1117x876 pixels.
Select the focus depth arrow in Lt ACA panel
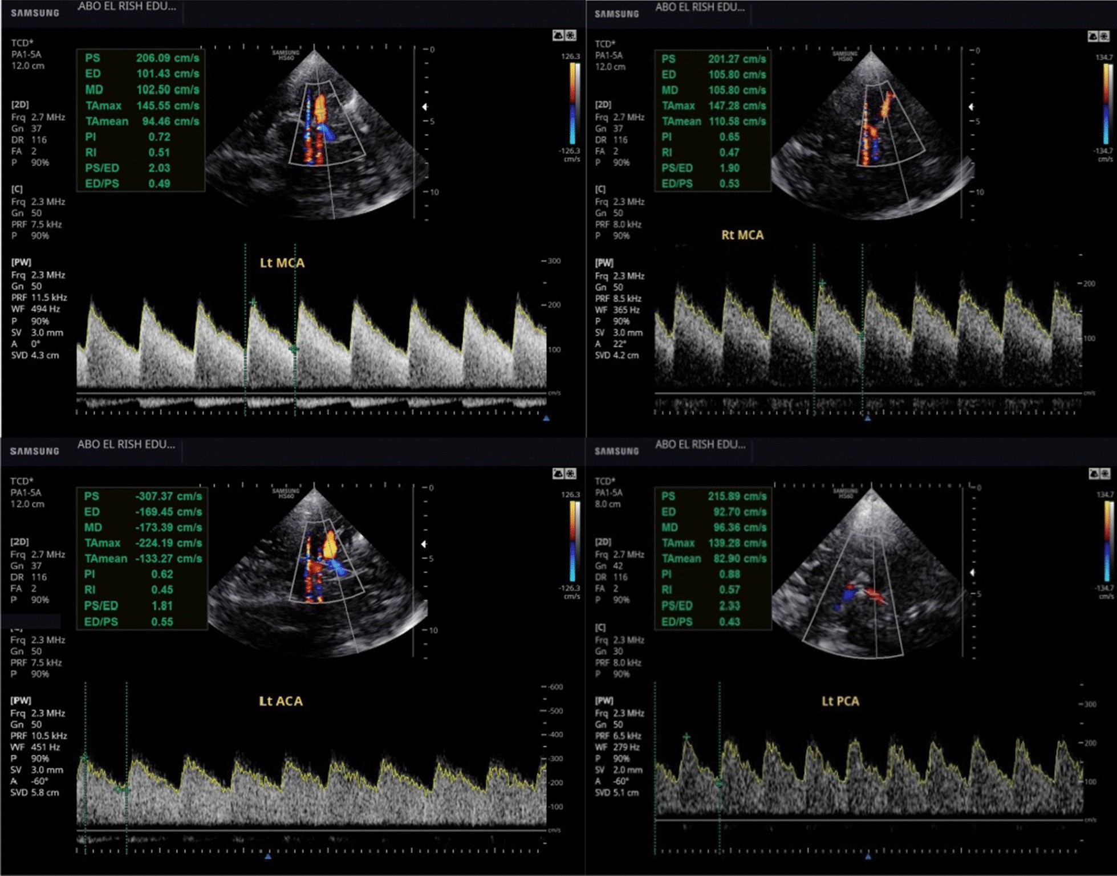(424, 544)
